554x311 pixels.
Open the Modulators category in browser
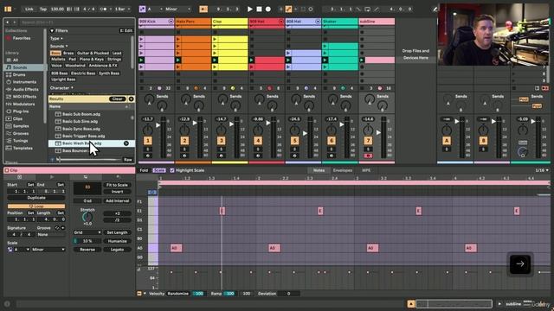(x=23, y=104)
